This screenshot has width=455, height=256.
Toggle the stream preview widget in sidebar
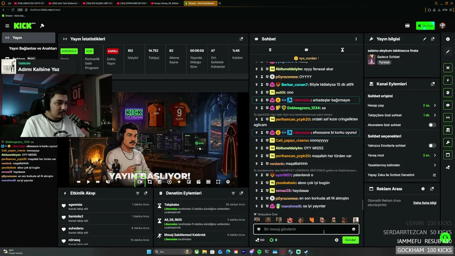[x=448, y=68]
